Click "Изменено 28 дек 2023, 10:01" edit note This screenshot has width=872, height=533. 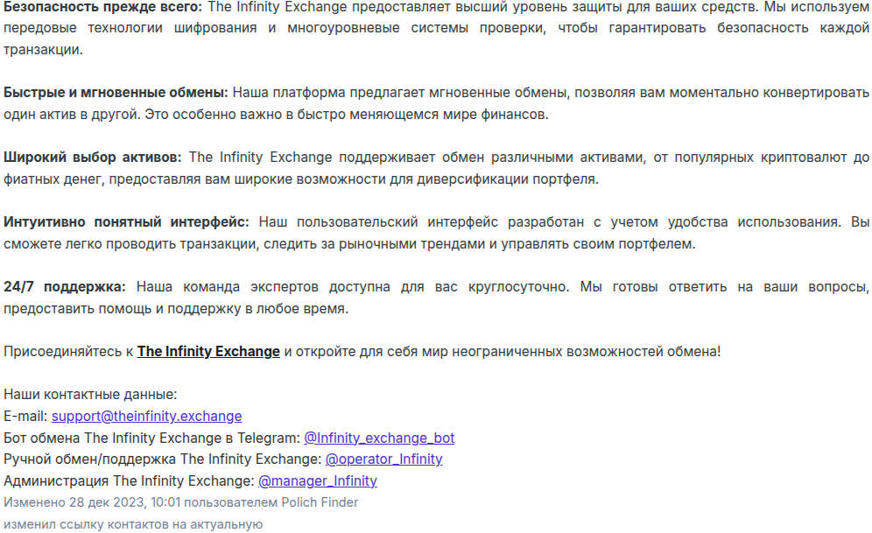tap(92, 502)
